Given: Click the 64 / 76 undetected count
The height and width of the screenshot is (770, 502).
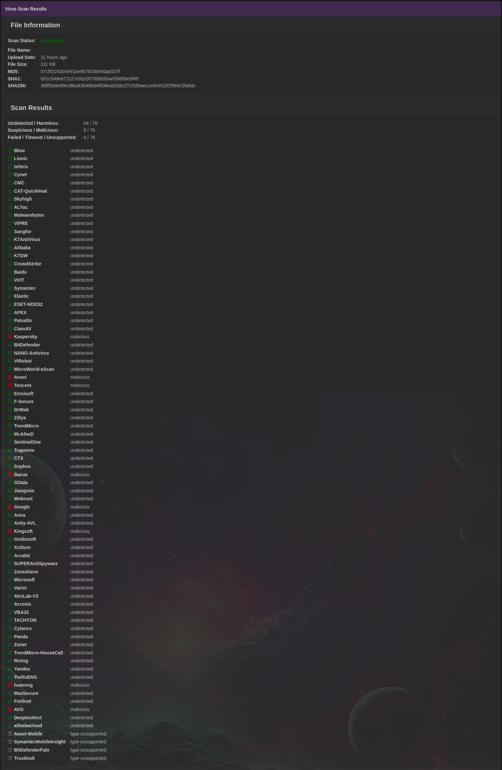Looking at the screenshot, I should coord(90,123).
